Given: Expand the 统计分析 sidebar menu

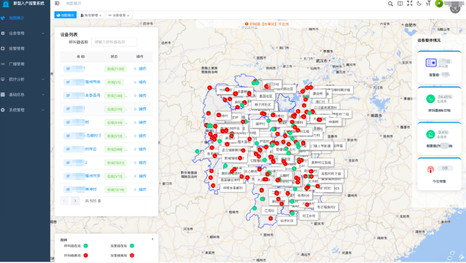Looking at the screenshot, I should [24, 79].
